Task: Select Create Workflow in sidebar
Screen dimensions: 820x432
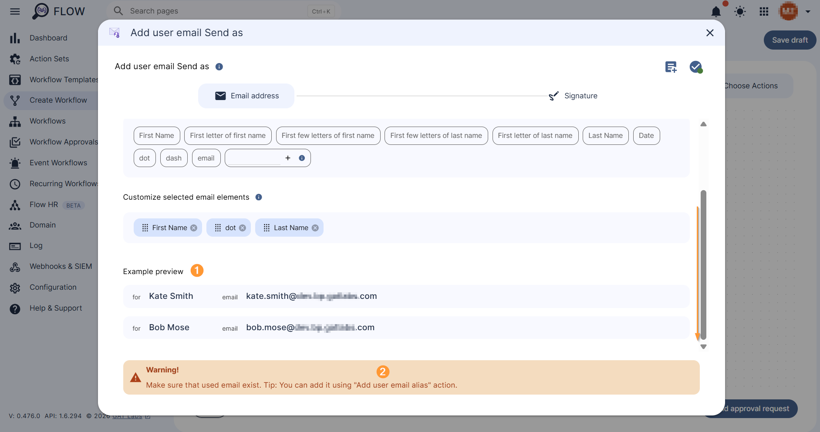Action: click(58, 100)
